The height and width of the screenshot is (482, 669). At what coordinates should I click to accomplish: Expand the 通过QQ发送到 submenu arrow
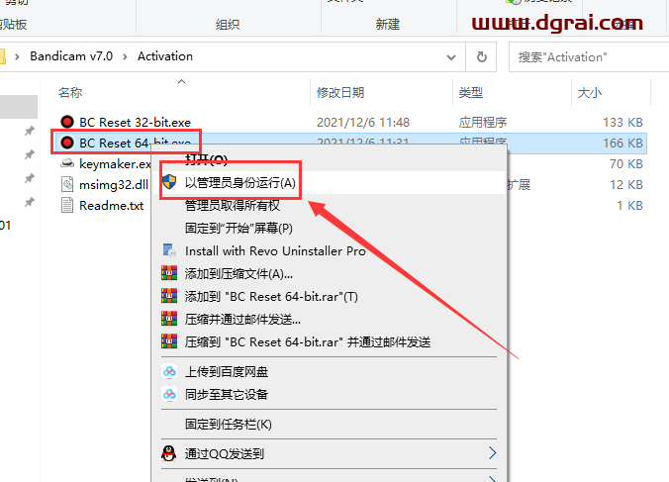point(492,453)
